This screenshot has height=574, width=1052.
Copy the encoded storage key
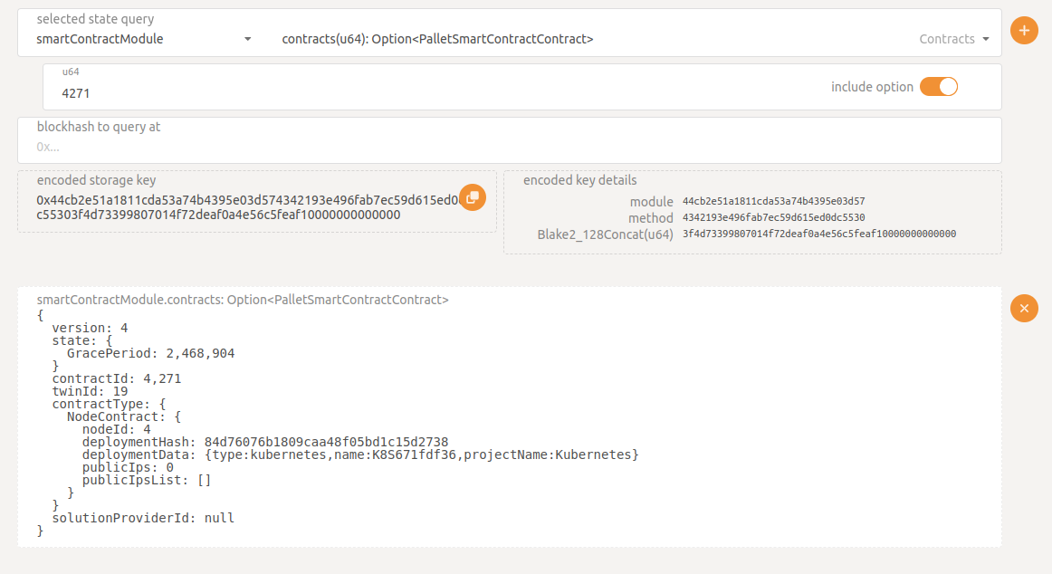tap(472, 197)
